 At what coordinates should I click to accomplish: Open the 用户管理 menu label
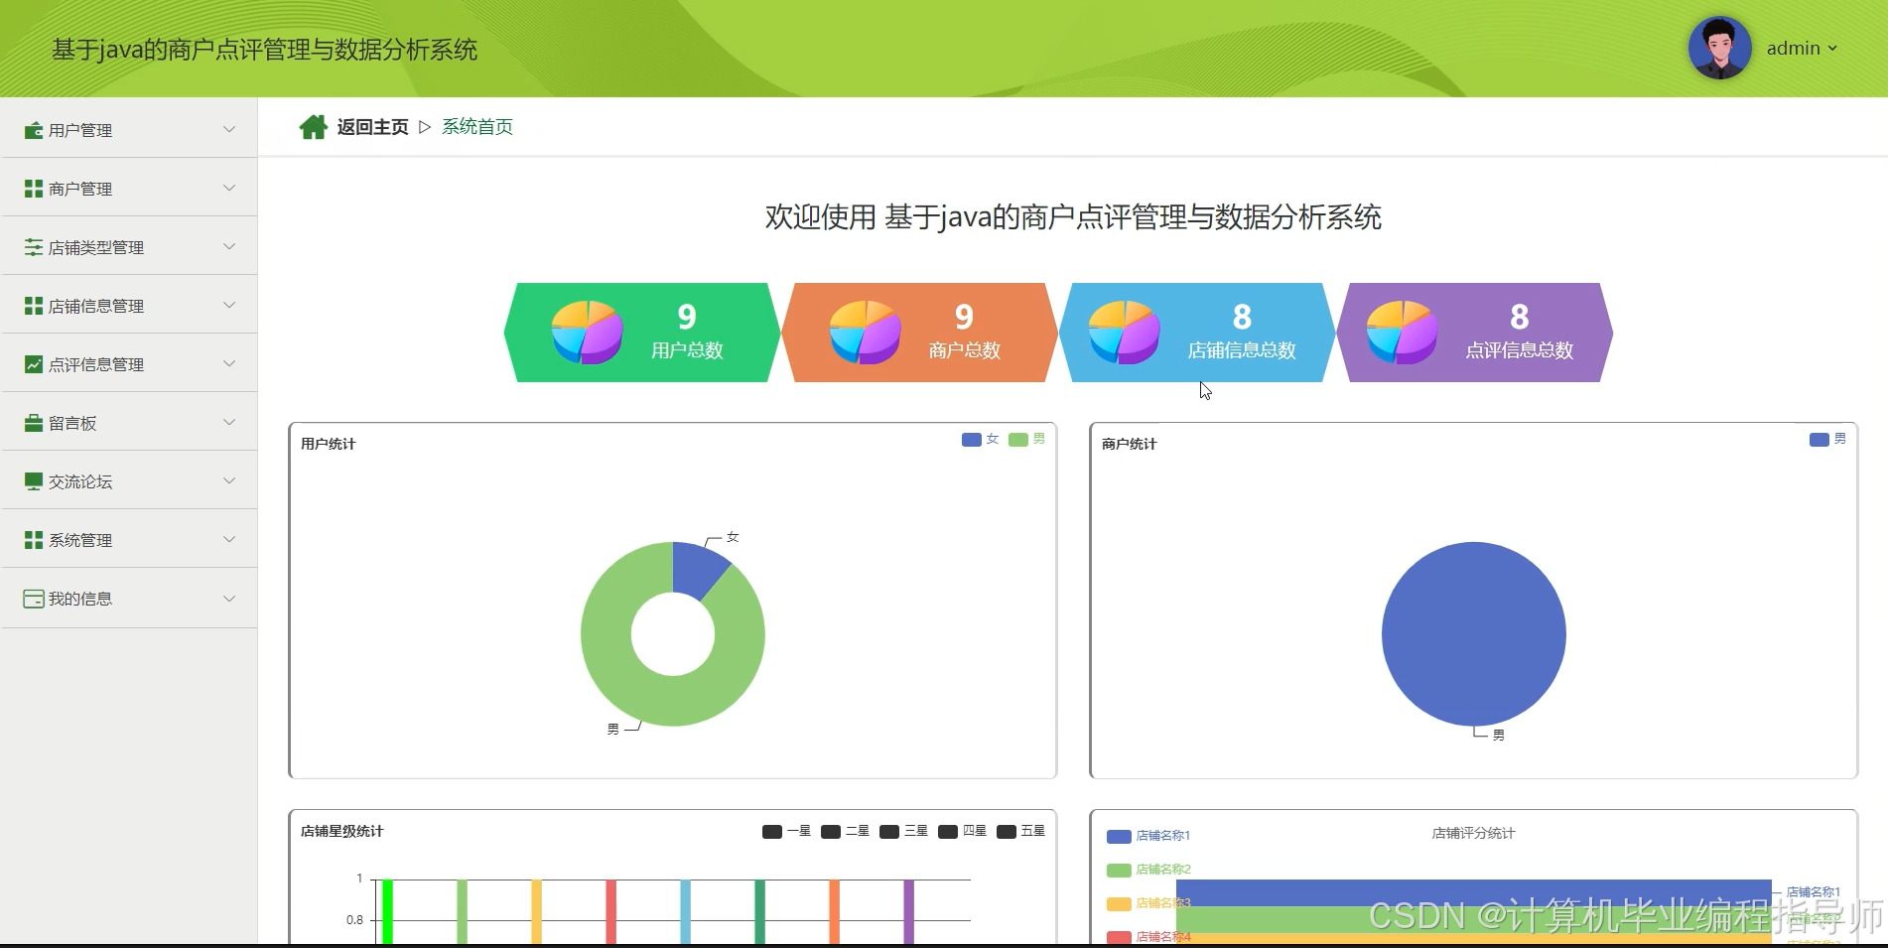coord(80,130)
